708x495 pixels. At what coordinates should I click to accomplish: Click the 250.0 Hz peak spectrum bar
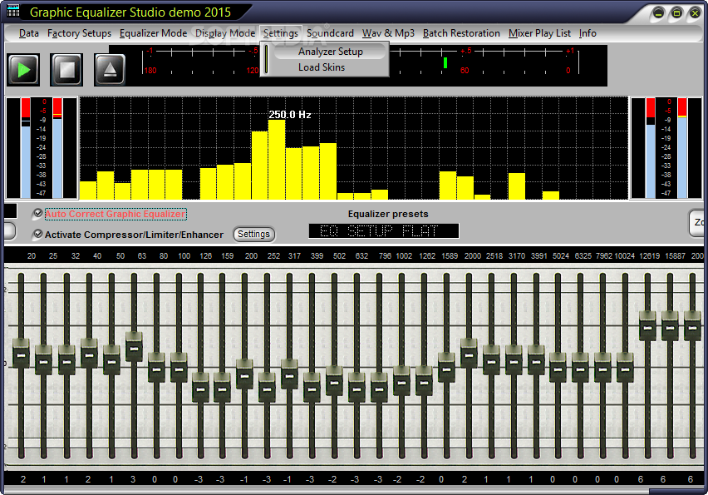277,160
